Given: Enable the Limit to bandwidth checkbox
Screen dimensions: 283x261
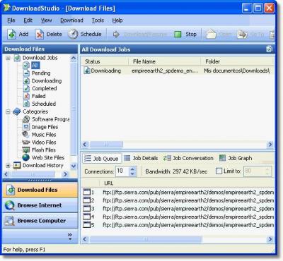Looking at the screenshot, I should point(219,171).
